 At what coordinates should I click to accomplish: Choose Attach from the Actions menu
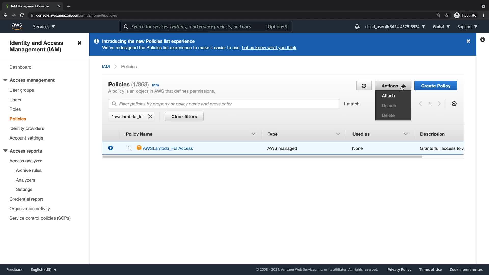[x=388, y=96]
